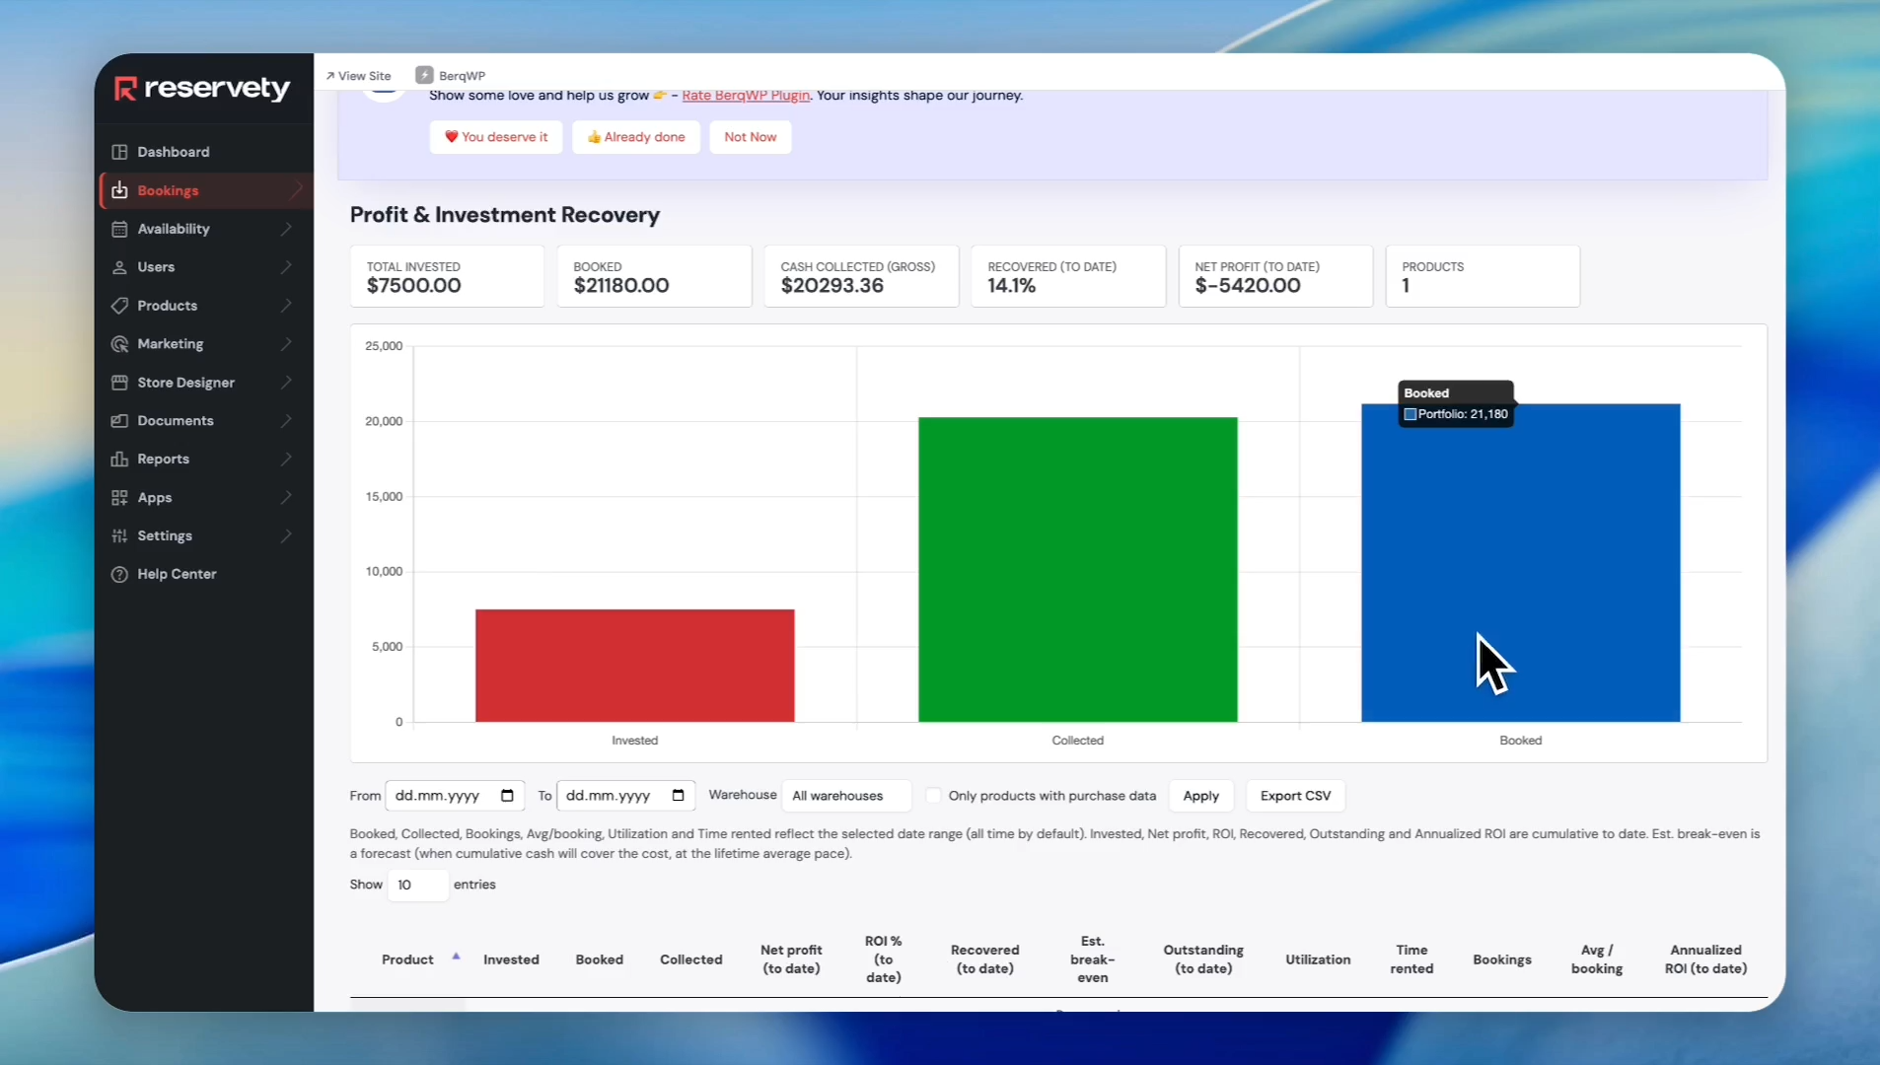Expand the Documents submenu chevron
The width and height of the screenshot is (1880, 1065).
click(286, 421)
